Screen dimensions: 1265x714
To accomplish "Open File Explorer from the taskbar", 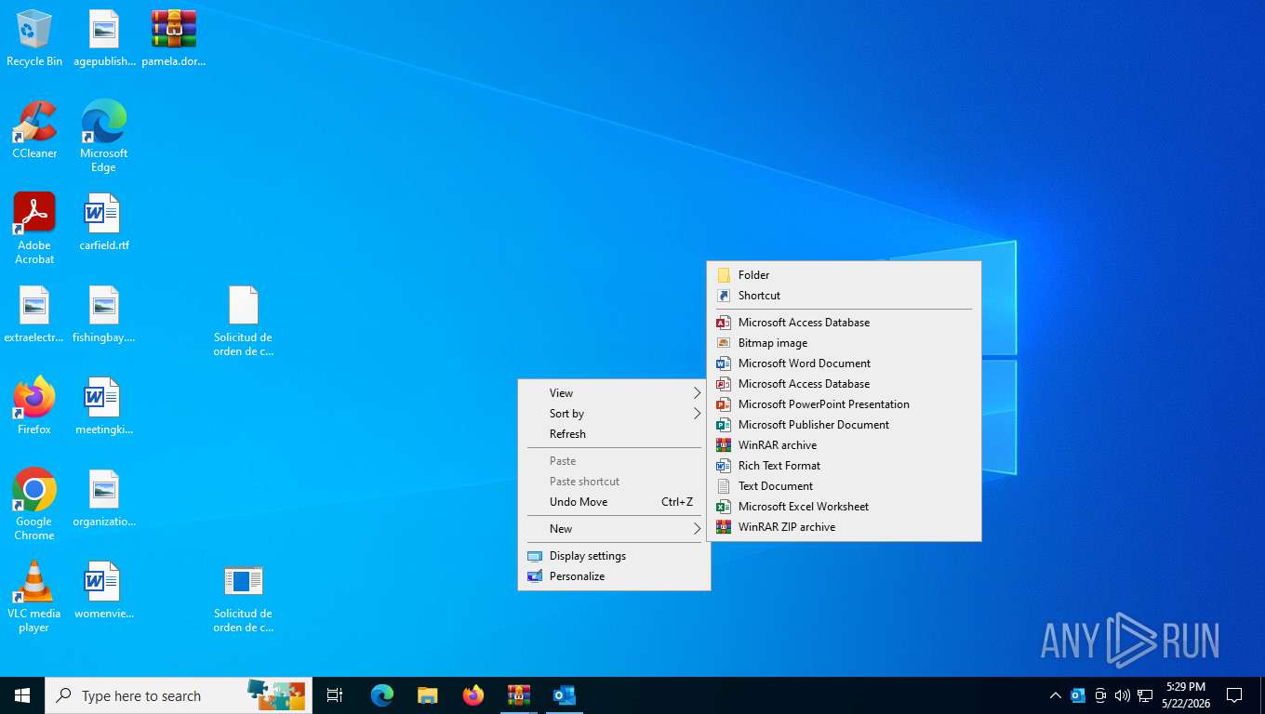I will 428,695.
